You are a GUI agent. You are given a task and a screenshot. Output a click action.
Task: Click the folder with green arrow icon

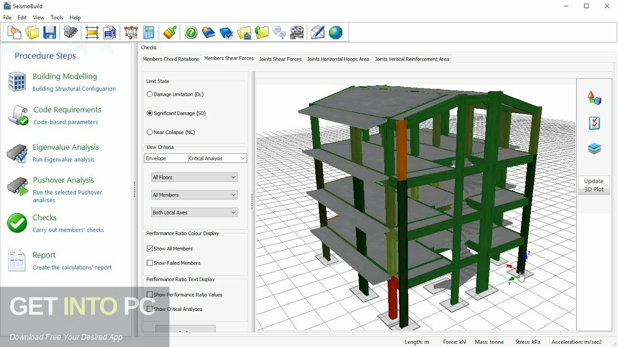click(x=262, y=32)
